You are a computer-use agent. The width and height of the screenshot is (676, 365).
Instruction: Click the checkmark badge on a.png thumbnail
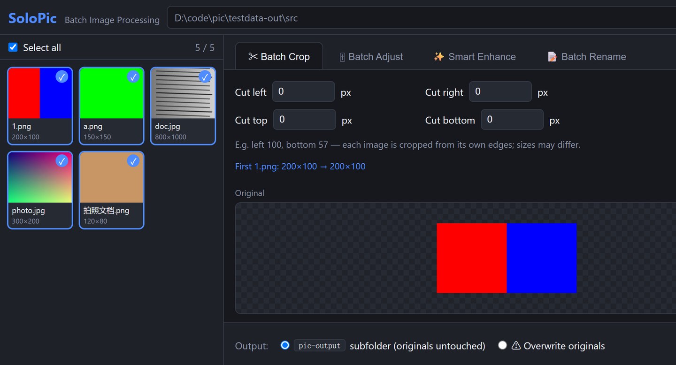(x=133, y=76)
